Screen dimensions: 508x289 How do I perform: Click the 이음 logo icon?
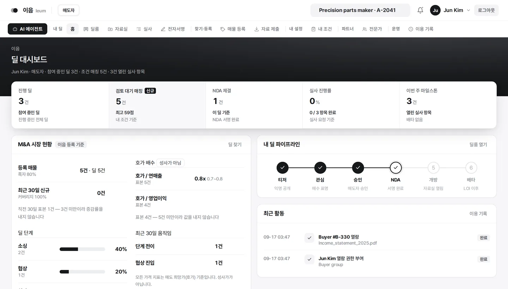14,10
